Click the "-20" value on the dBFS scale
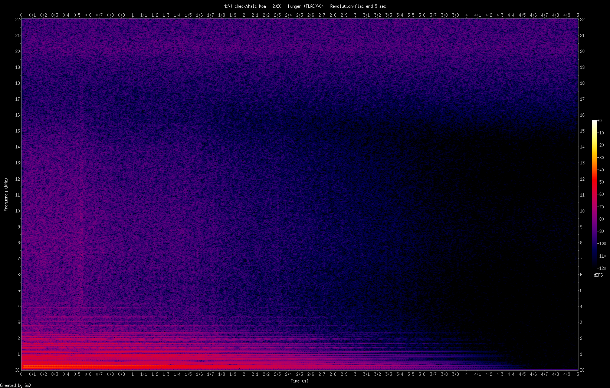The image size is (610, 388). coord(601,145)
